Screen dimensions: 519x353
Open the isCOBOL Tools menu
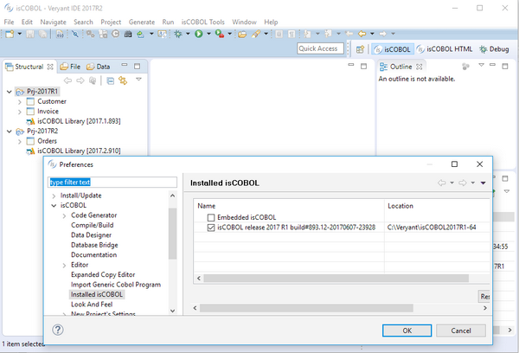pos(205,21)
